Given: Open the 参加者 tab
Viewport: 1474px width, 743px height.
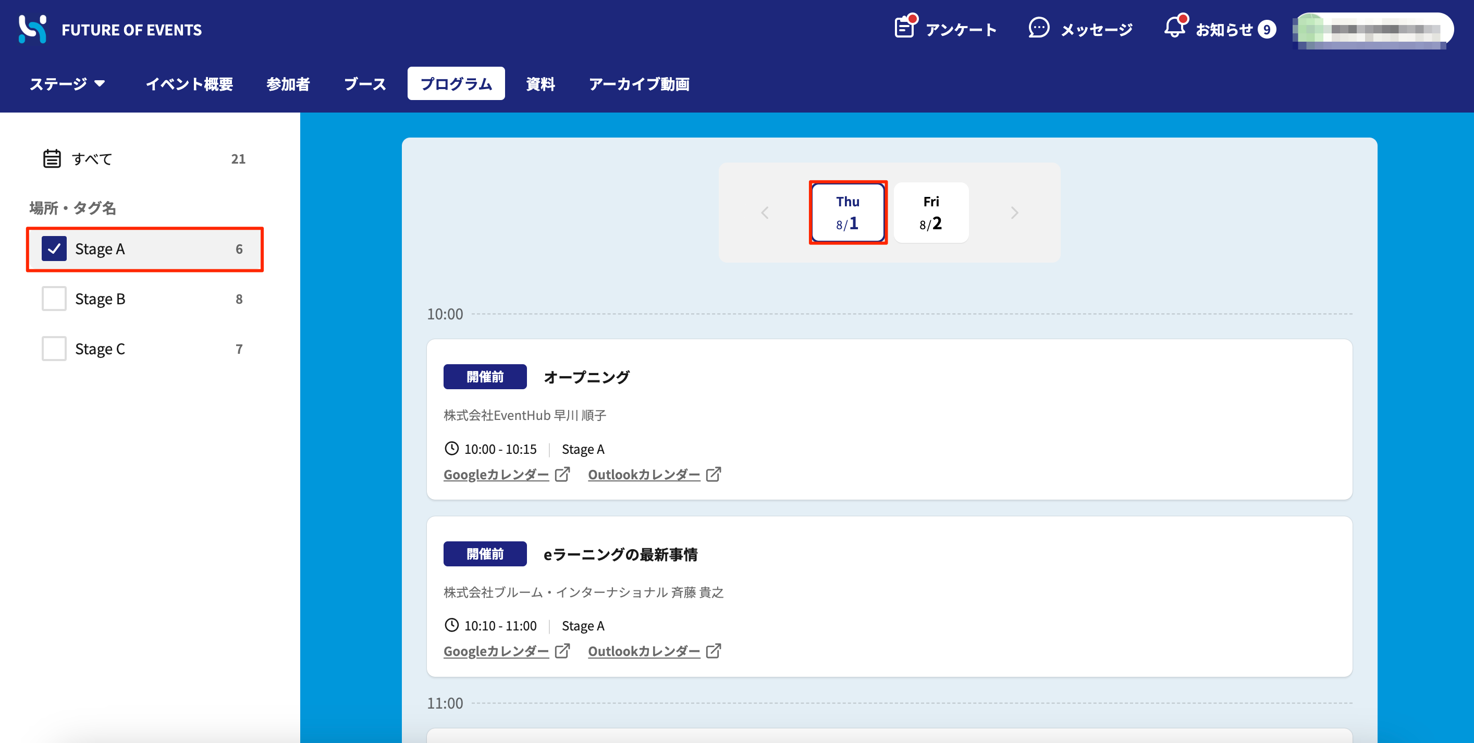Looking at the screenshot, I should (x=288, y=84).
